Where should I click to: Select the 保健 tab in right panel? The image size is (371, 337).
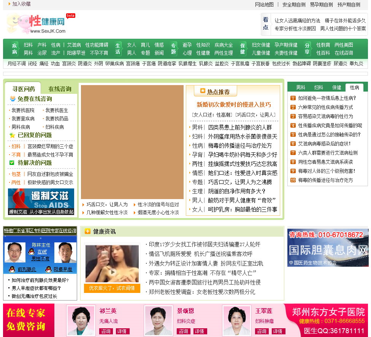coord(336,87)
